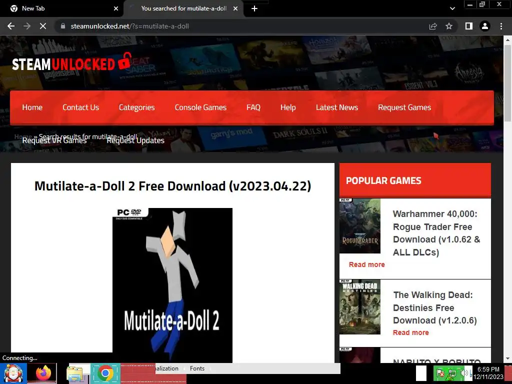Click Read more under Walking Dead Destinies
Viewport: 512px width, 384px height.
tap(411, 332)
